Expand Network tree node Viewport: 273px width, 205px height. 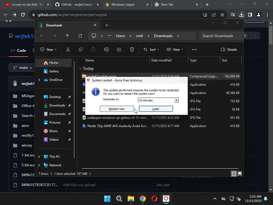pyautogui.click(x=39, y=165)
